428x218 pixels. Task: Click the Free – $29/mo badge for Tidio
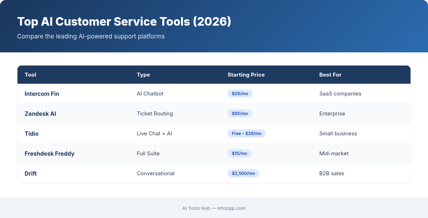(x=246, y=133)
